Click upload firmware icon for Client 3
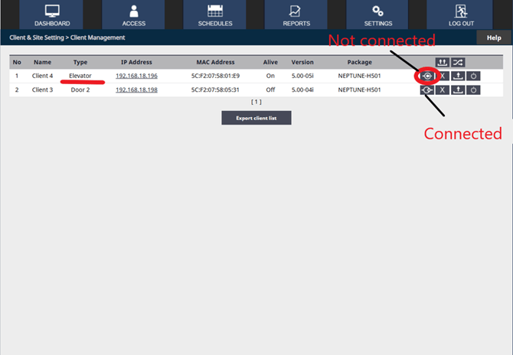This screenshot has width=513, height=355. tap(458, 90)
